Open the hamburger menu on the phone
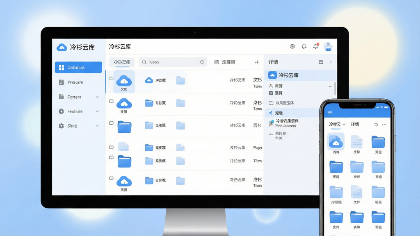Screen dimensions: 420x236 [330, 113]
